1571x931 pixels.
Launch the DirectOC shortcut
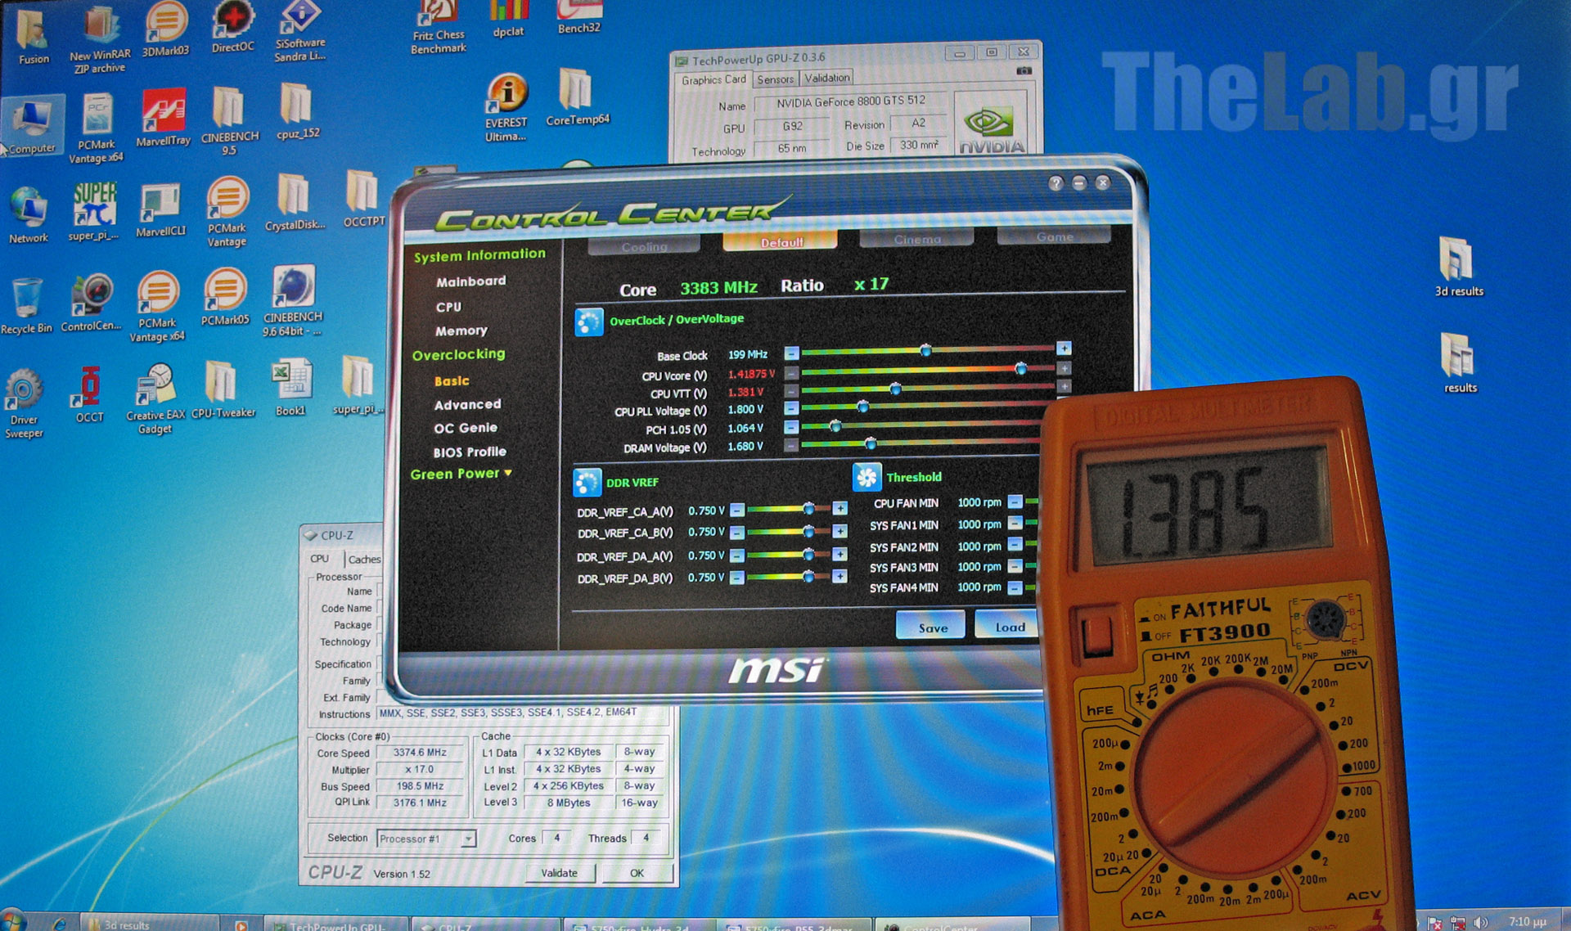233,27
